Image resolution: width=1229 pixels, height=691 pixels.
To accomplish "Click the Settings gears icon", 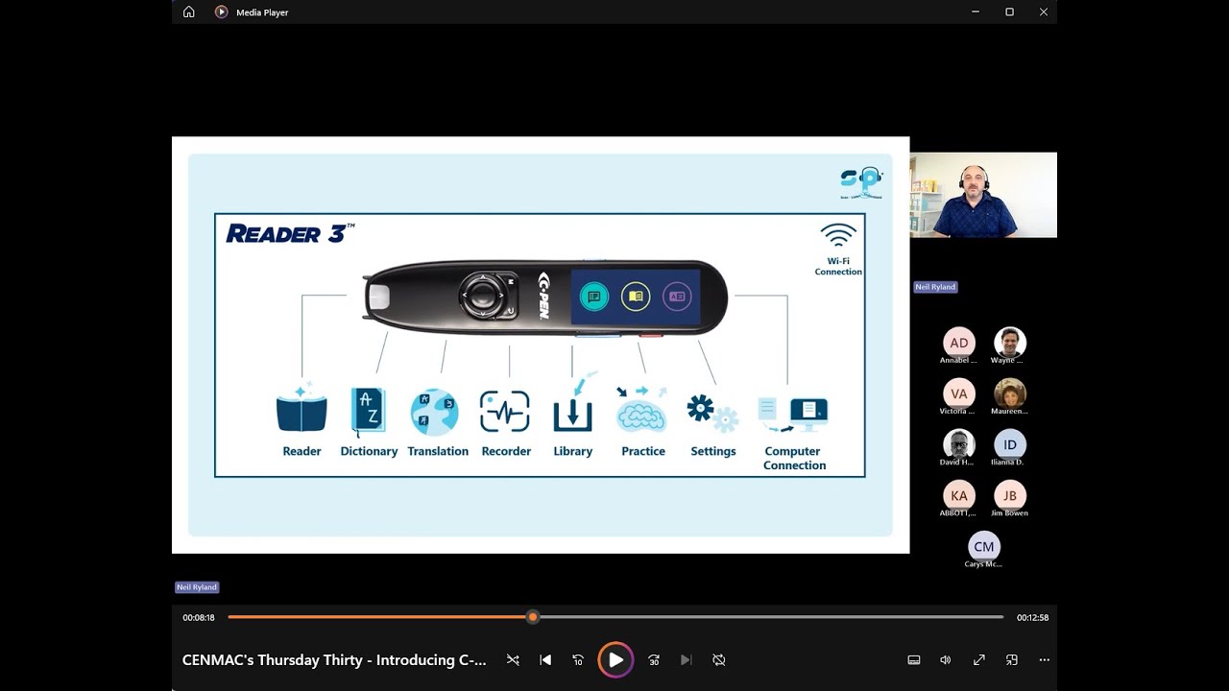I will click(712, 414).
